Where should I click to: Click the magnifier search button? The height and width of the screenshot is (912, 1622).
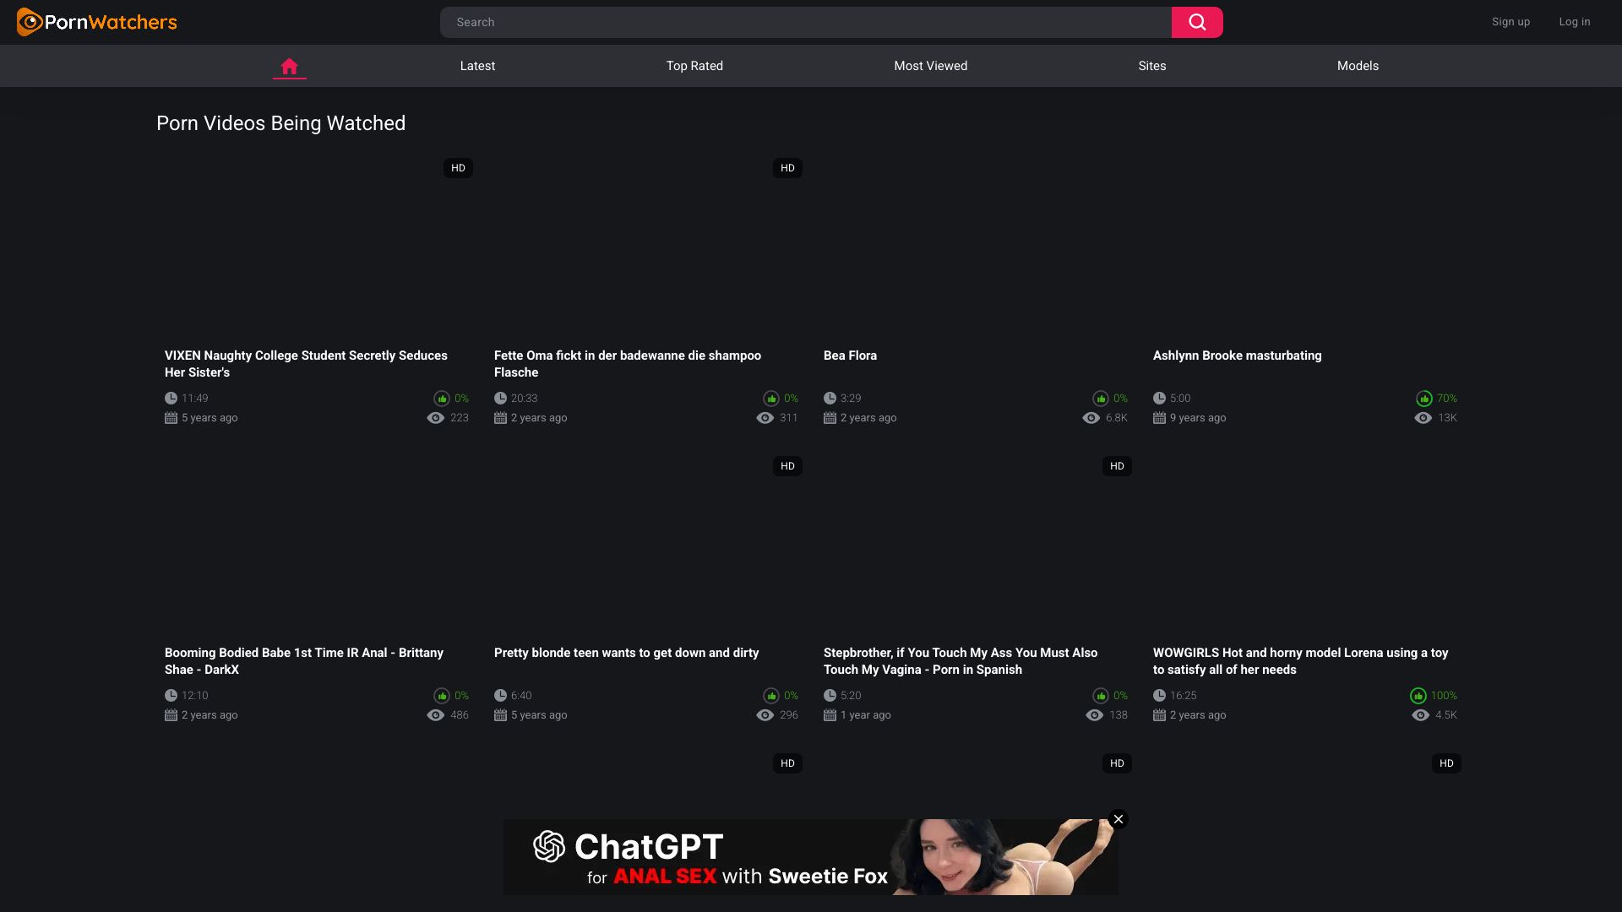(x=1197, y=22)
